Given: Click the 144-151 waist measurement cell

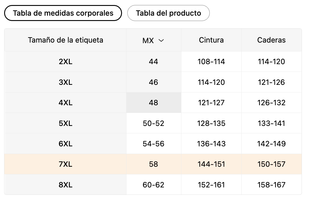Looking at the screenshot, I should [x=211, y=164].
